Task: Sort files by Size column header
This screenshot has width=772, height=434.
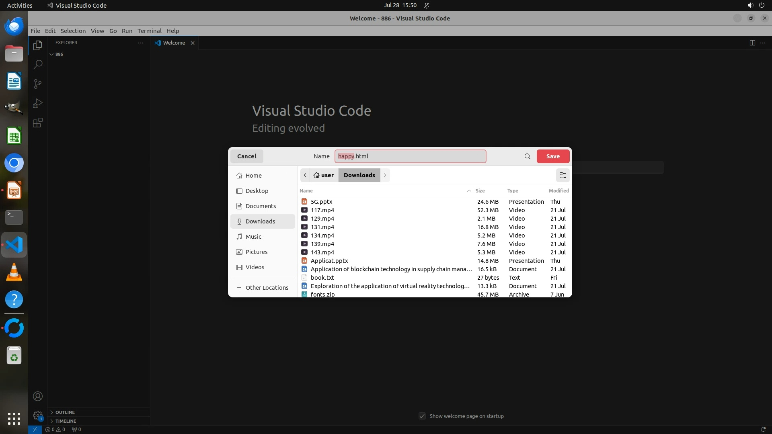Action: point(480,190)
